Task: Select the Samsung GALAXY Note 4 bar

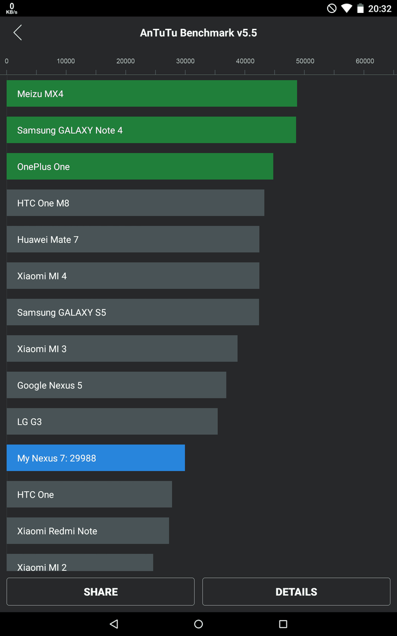Action: [x=152, y=130]
